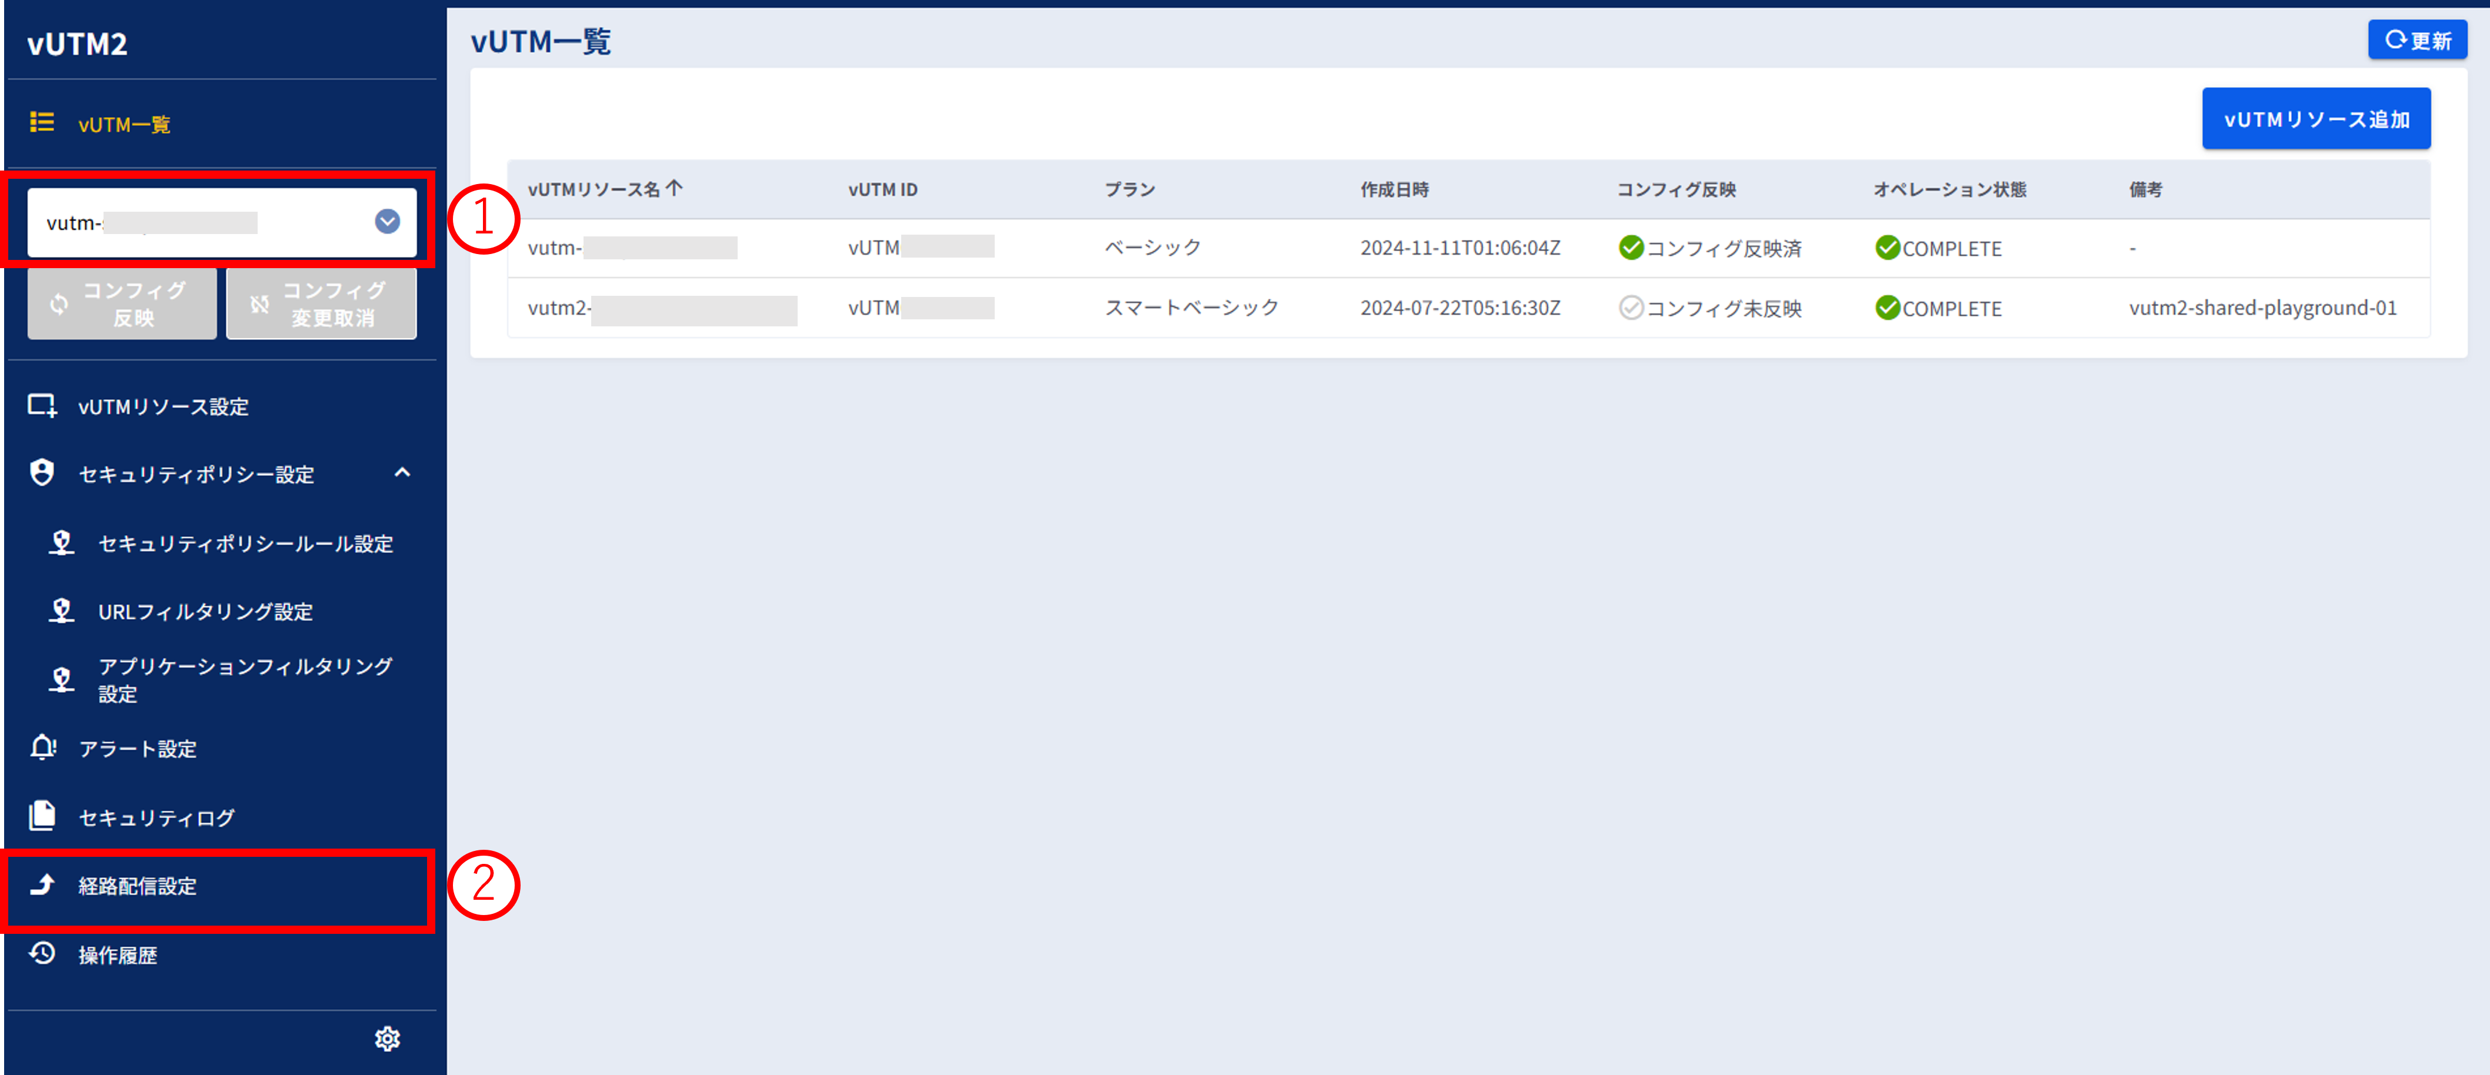Click the vUTM ID cell in vutm- row

[x=921, y=248]
